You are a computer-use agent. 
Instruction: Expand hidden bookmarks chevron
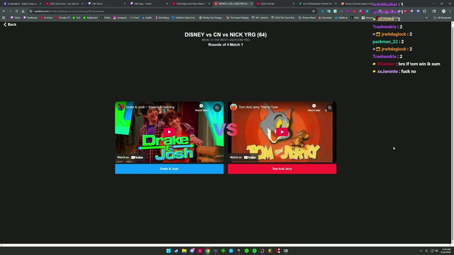[x=427, y=18]
